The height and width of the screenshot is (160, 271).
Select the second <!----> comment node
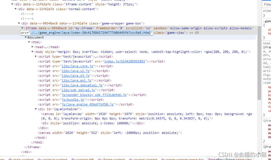(x=27, y=19)
